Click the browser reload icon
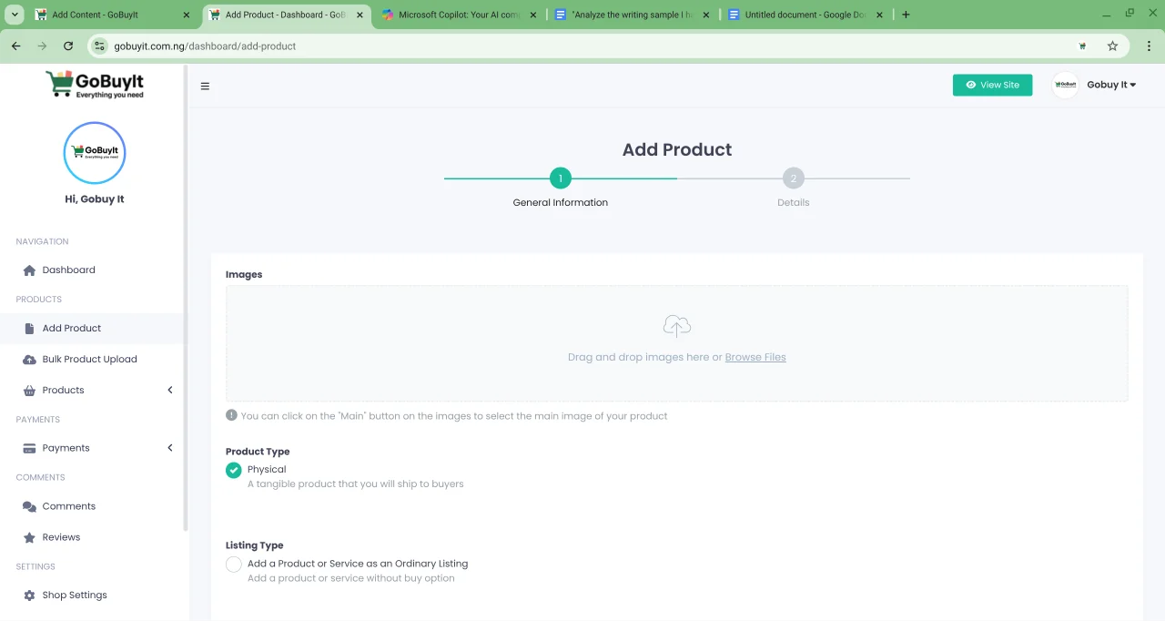The image size is (1165, 621). [x=68, y=46]
